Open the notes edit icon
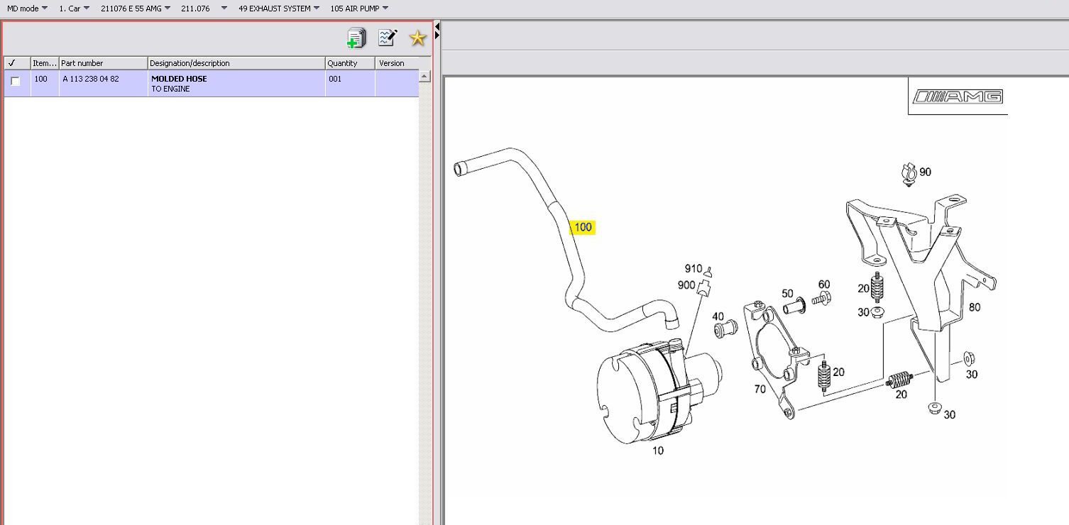The width and height of the screenshot is (1069, 525). coord(388,38)
